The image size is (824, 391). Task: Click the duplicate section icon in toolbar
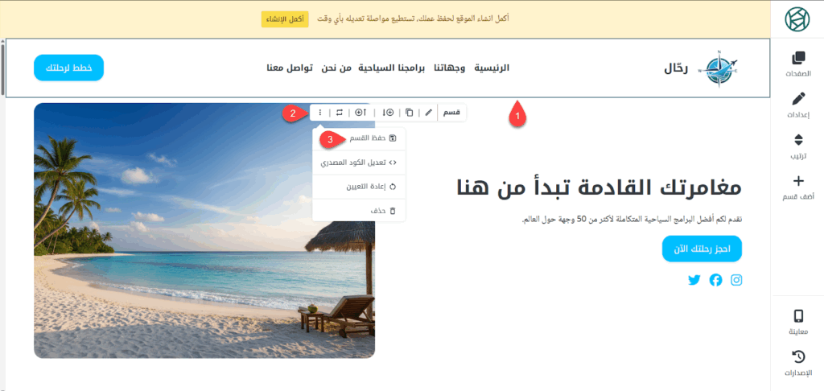pyautogui.click(x=410, y=113)
